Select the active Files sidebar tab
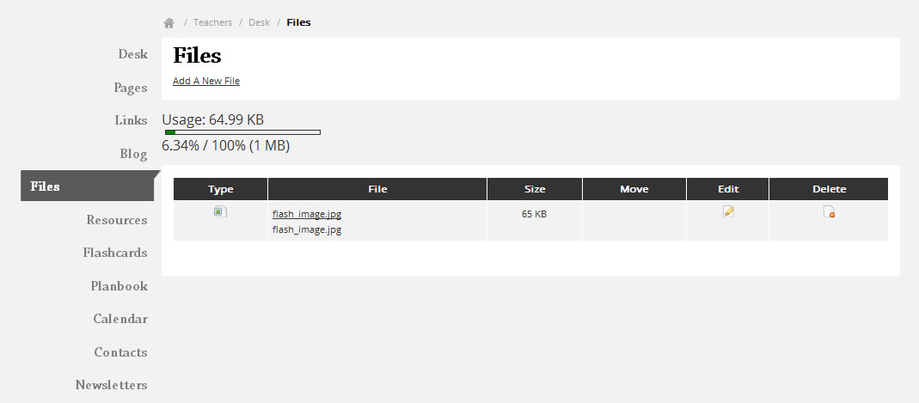 tap(88, 186)
